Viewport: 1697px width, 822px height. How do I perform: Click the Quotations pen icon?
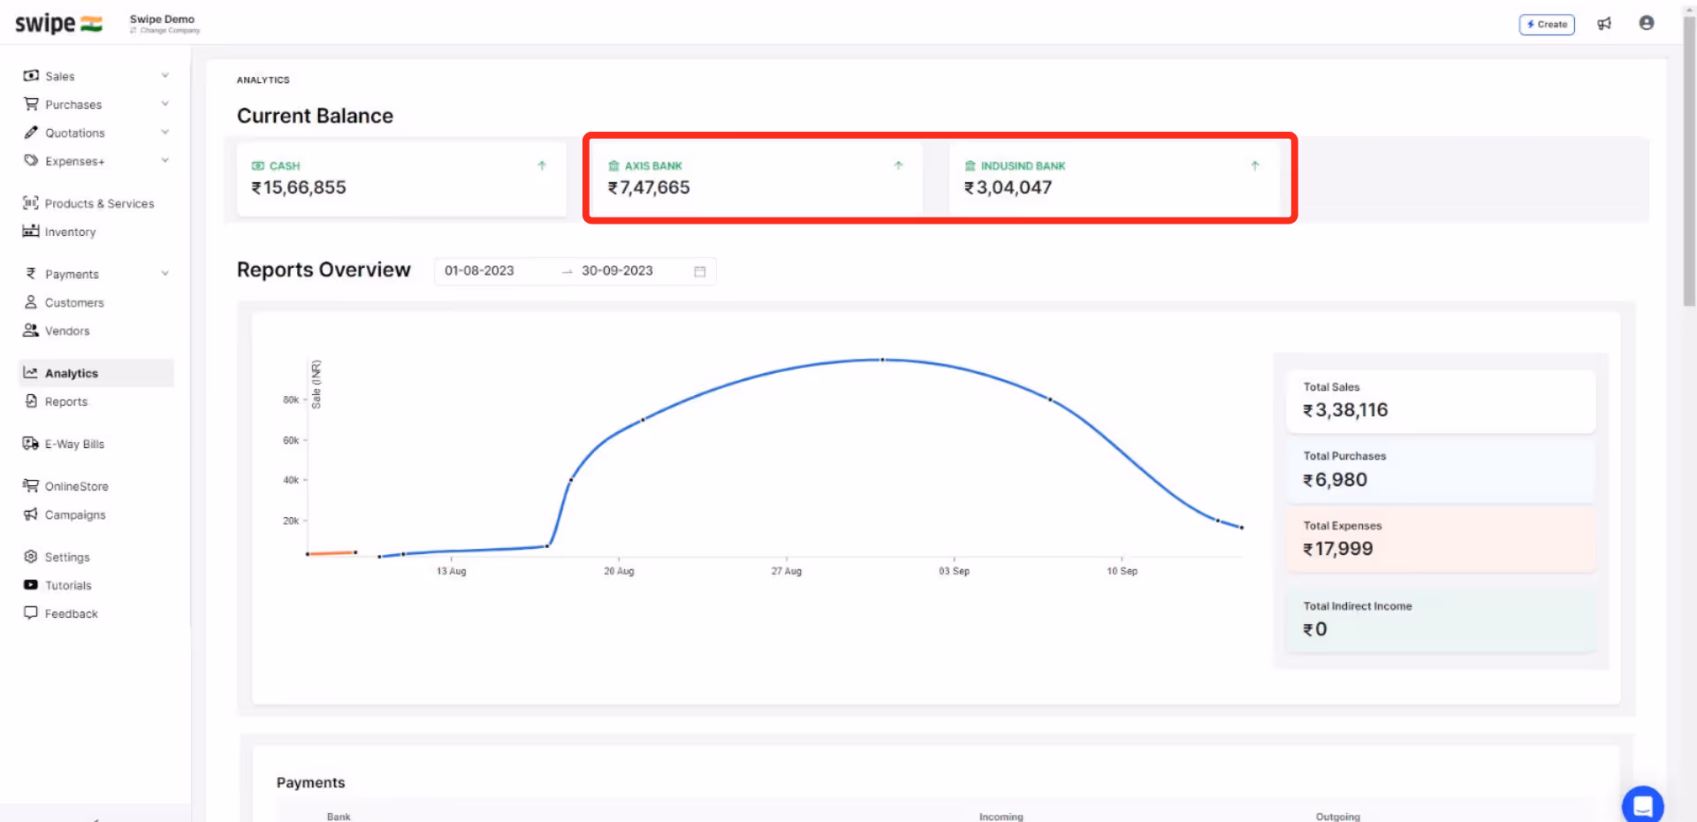(31, 133)
